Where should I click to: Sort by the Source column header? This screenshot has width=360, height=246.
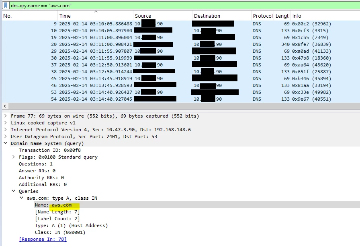click(163, 16)
